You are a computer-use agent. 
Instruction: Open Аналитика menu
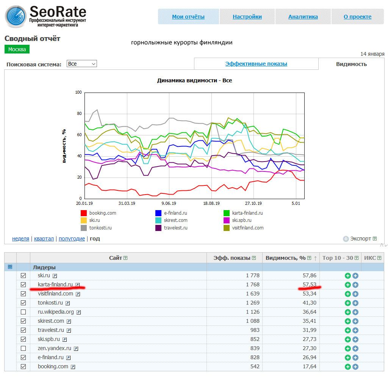tap(303, 17)
